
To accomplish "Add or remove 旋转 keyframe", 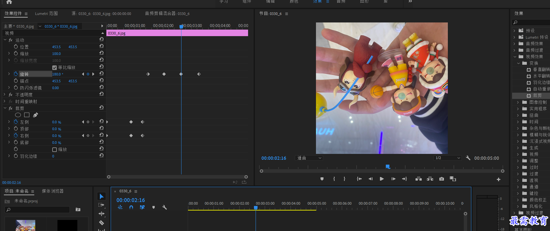I will (x=88, y=74).
